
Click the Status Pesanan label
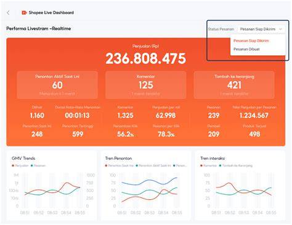tap(221, 29)
